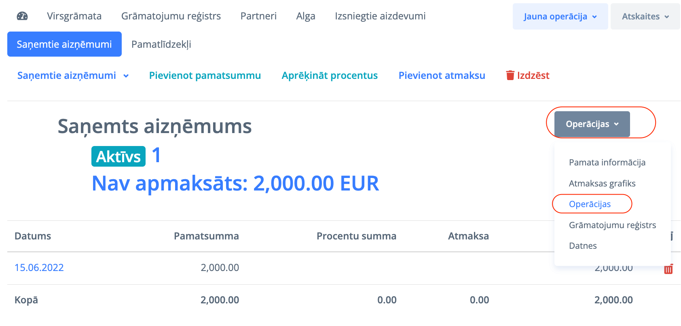Open the dashboard gauge icon
Image resolution: width=681 pixels, height=326 pixels.
22,16
